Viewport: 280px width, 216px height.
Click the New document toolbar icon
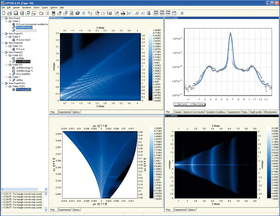[x=3, y=13]
